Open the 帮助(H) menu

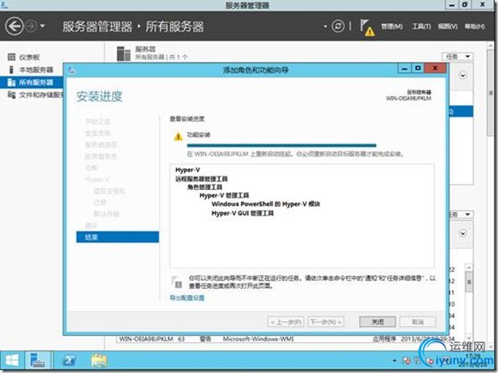tap(475, 26)
